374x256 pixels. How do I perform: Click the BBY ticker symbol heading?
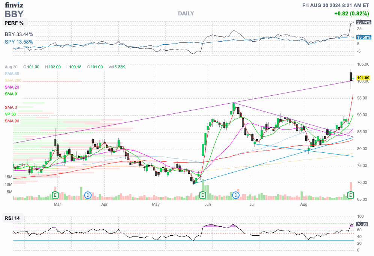(14, 14)
